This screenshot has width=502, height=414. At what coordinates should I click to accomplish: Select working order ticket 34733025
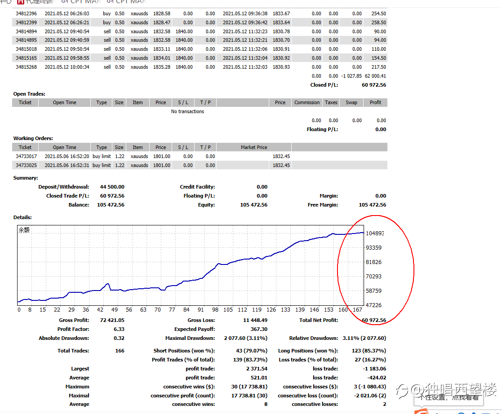tap(25, 165)
